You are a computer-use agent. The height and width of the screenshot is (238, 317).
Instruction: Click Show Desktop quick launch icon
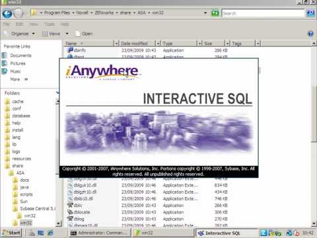point(41,233)
